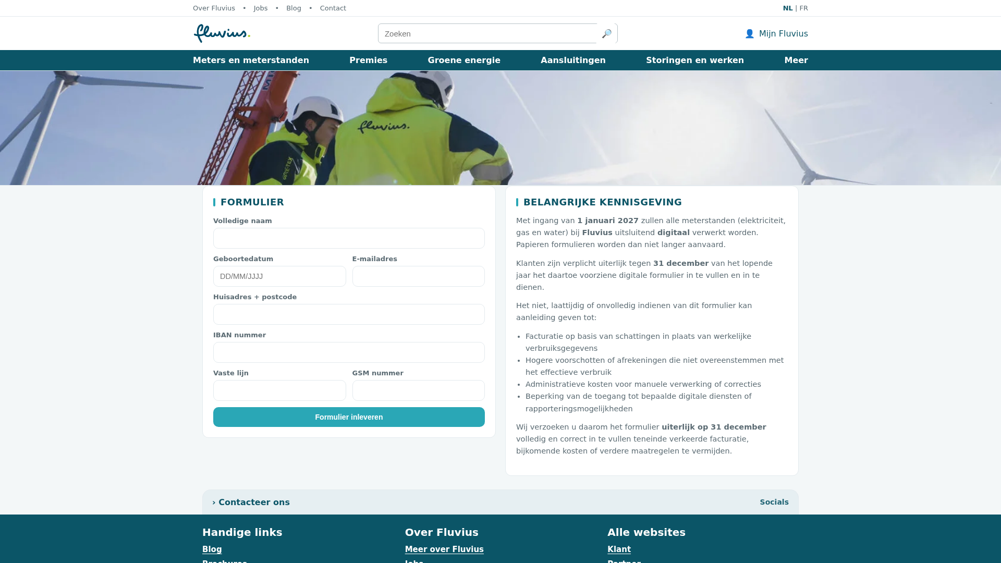Click the E-mailadres field

pos(419,276)
